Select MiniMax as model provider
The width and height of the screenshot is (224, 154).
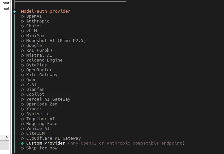(x=35, y=36)
